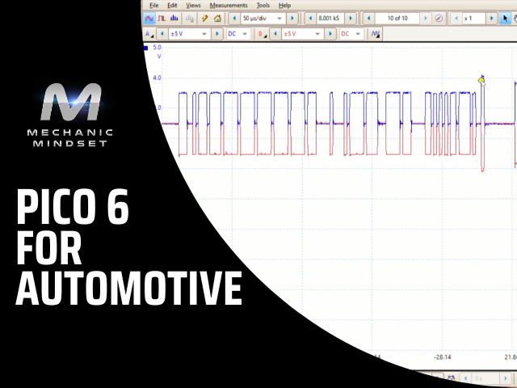This screenshot has width=517, height=388.
Task: Expand Channel A ±5 V range dropdown
Action: [204, 34]
